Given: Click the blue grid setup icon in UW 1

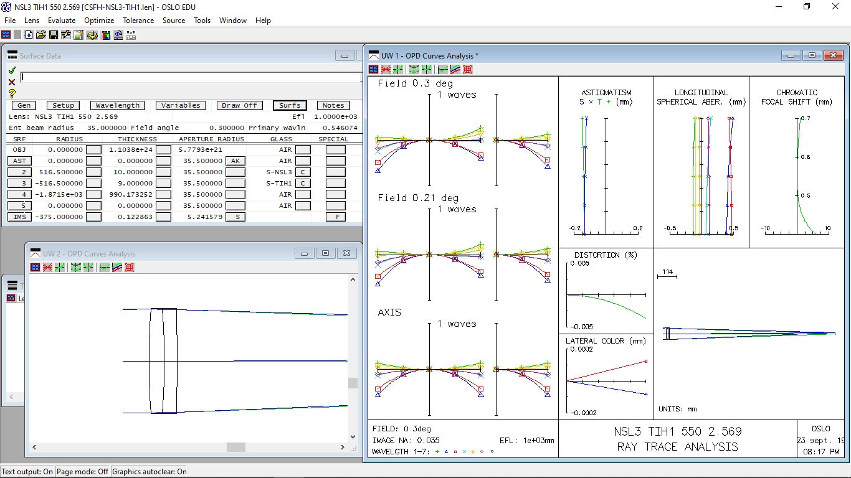Looking at the screenshot, I should [373, 70].
